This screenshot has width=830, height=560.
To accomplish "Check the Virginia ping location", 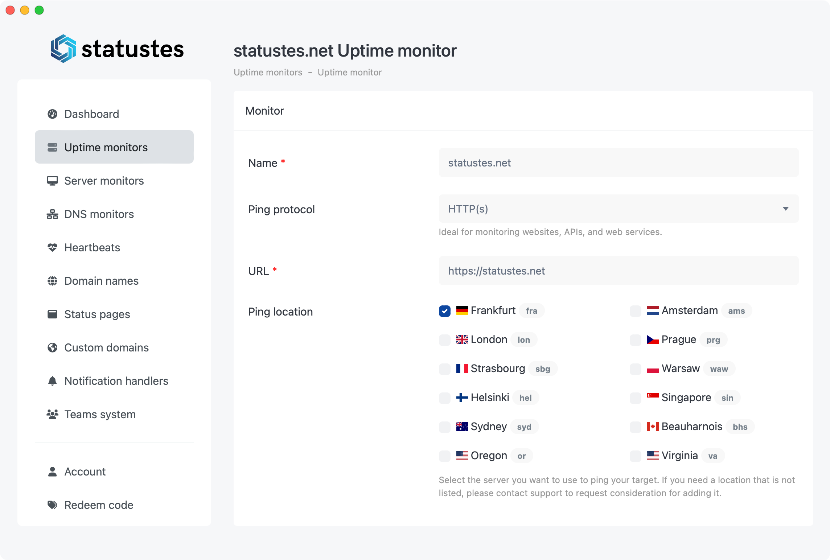I will [635, 456].
